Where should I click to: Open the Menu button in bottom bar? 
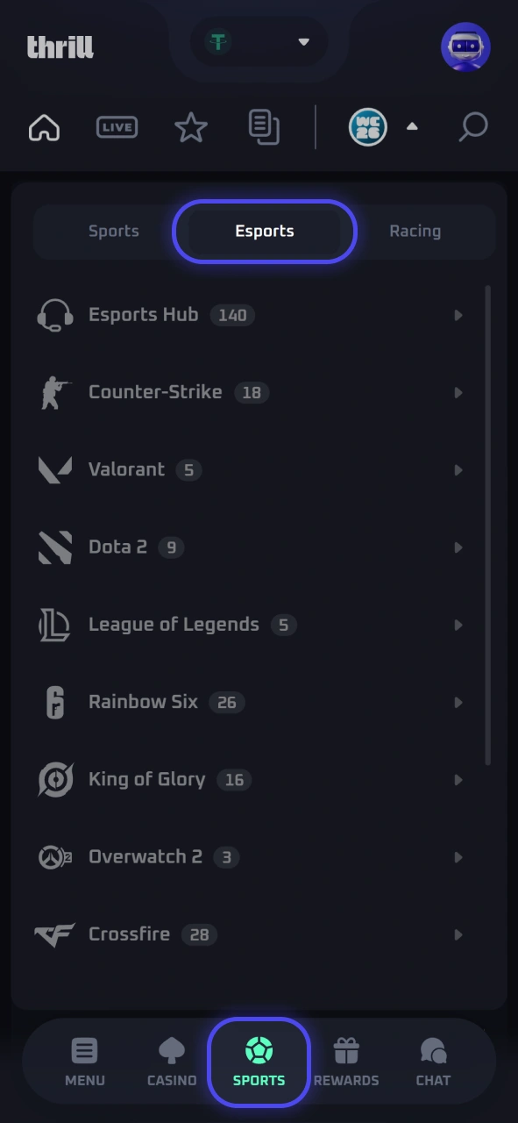click(x=85, y=1062)
